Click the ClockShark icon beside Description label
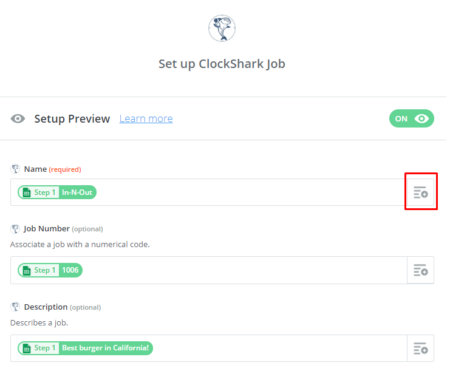Viewport: 450px width, 371px height. tap(15, 307)
